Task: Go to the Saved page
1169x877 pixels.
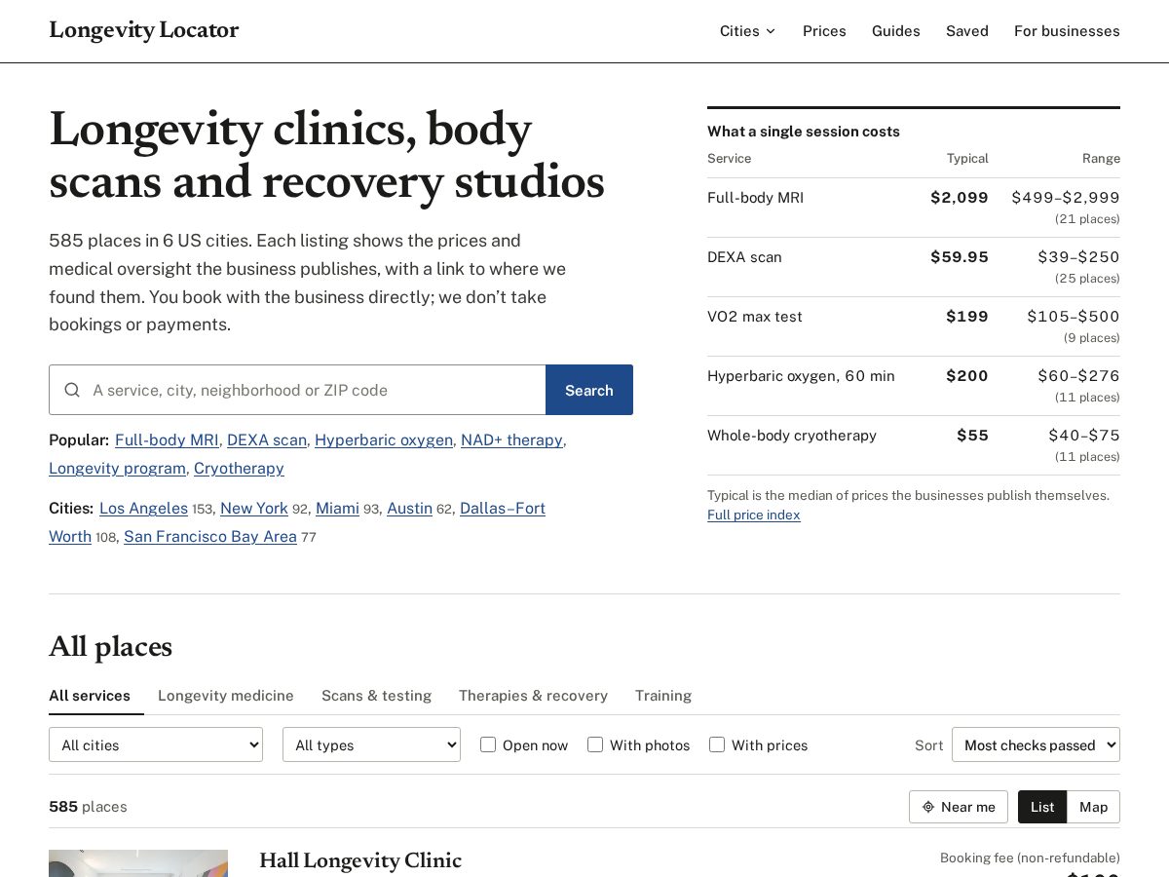Action: point(967,31)
